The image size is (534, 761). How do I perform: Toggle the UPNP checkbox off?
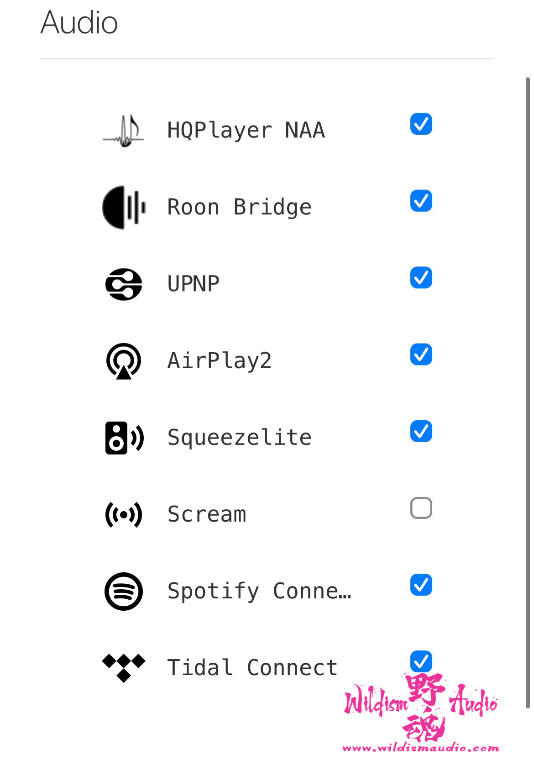point(421,278)
